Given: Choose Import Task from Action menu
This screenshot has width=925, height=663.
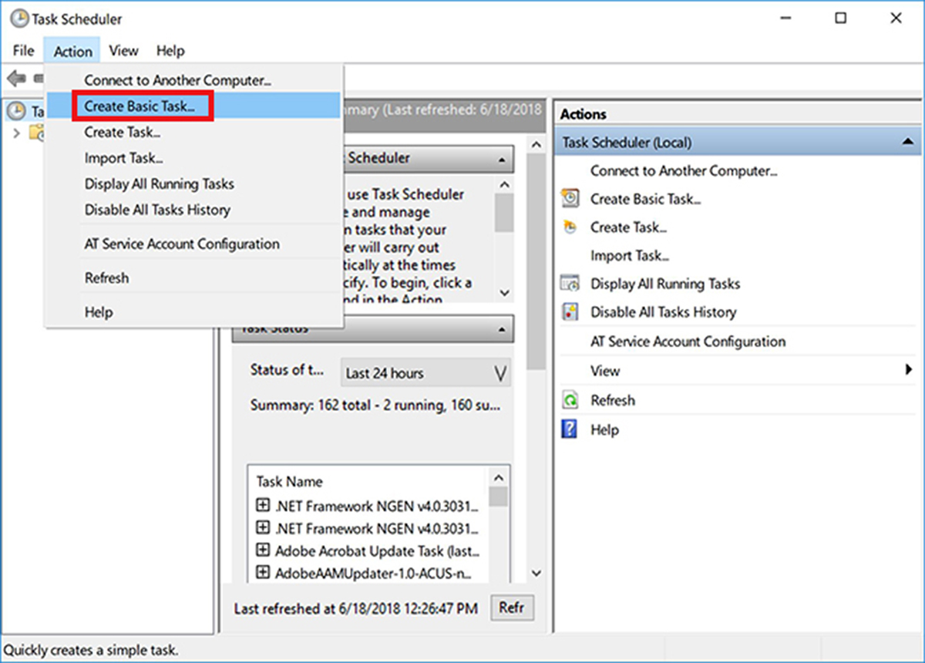Looking at the screenshot, I should (123, 158).
